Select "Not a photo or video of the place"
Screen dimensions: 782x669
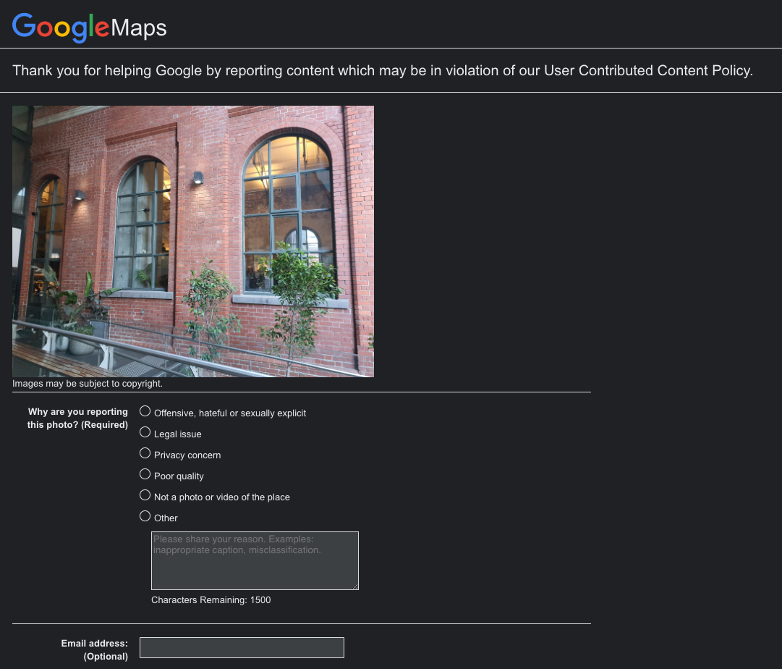click(145, 495)
